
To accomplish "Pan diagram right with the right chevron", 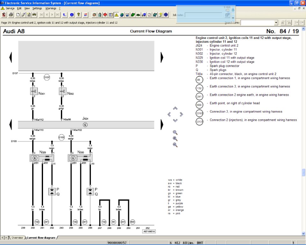I will click(181, 114).
